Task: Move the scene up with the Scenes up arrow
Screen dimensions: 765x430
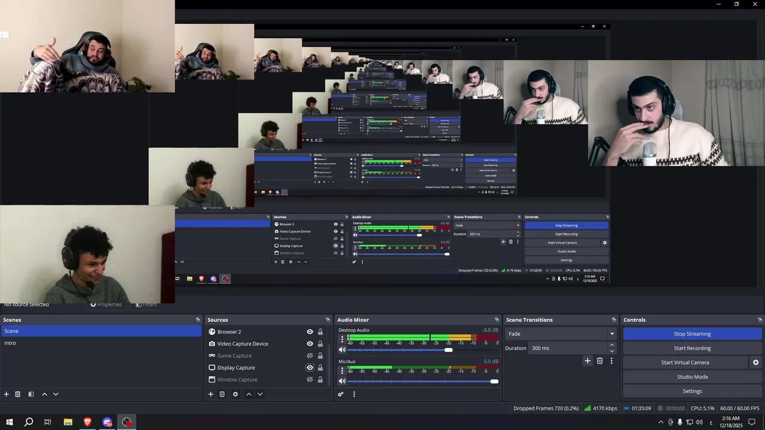Action: [44, 394]
